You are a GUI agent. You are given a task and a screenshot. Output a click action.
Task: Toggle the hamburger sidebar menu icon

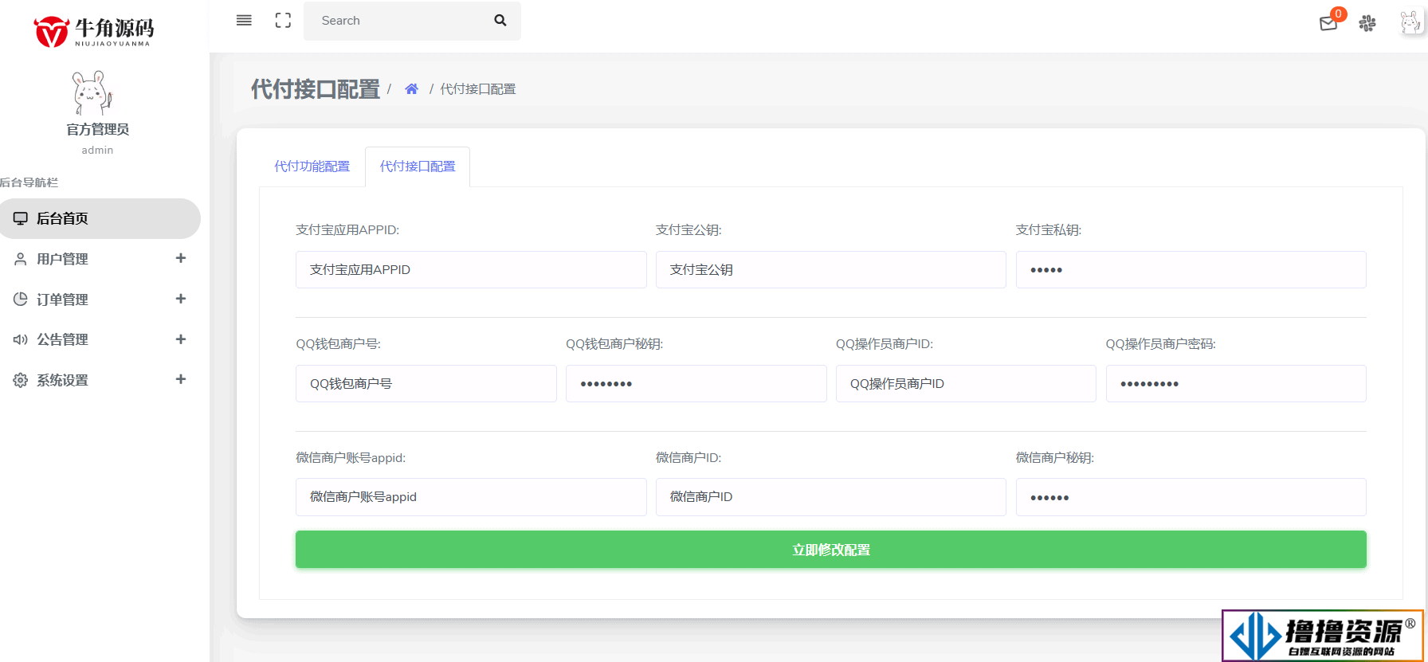click(244, 21)
